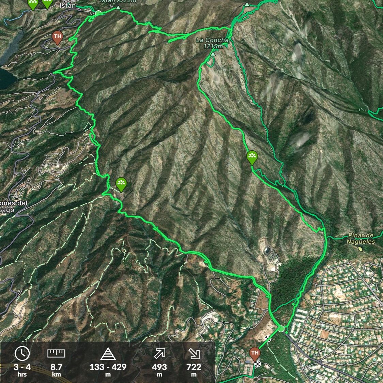Open the green highlight pin on the western trail
383x383 pixels.
coord(121,185)
